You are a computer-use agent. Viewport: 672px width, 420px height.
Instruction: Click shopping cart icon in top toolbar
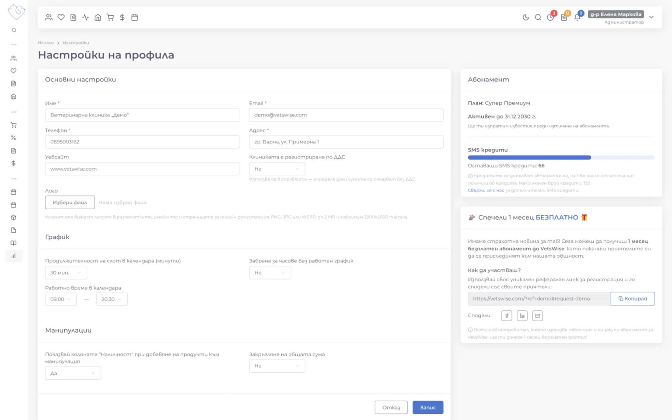[110, 17]
